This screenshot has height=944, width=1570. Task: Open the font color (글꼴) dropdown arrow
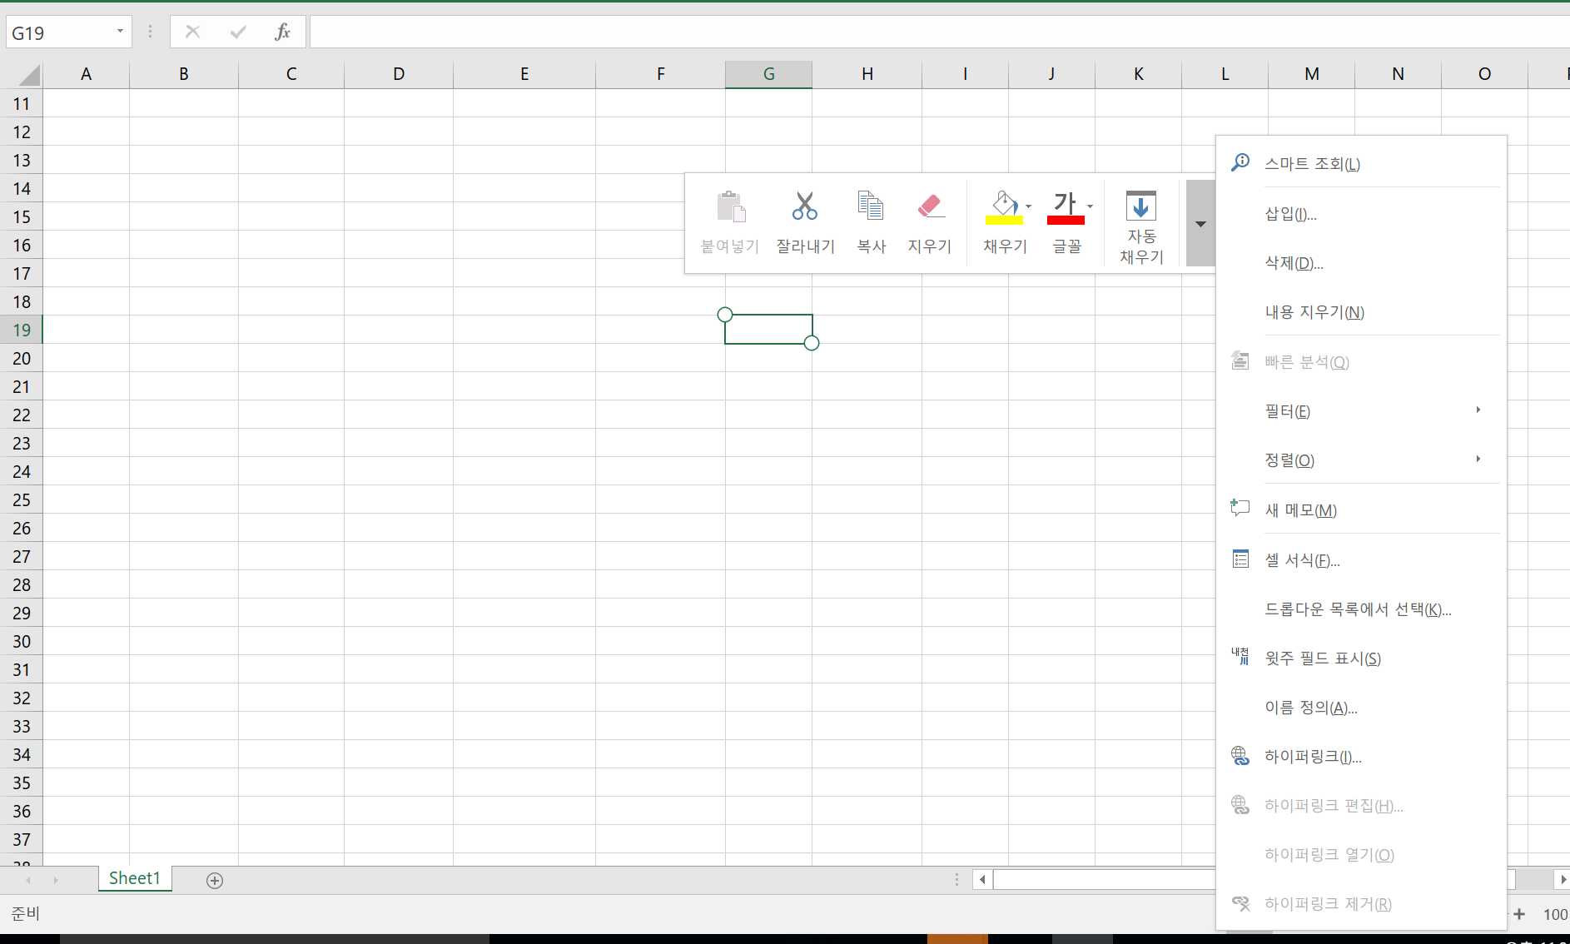pyautogui.click(x=1091, y=206)
